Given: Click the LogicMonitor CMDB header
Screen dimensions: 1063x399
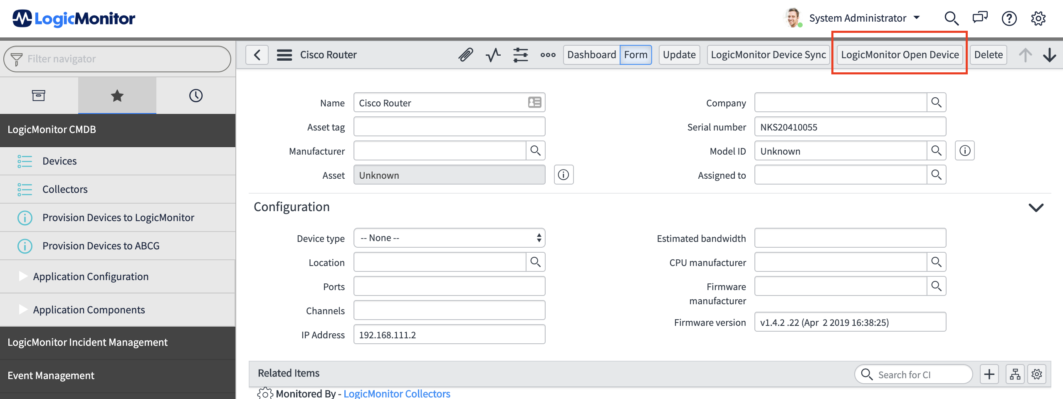Looking at the screenshot, I should click(x=118, y=130).
